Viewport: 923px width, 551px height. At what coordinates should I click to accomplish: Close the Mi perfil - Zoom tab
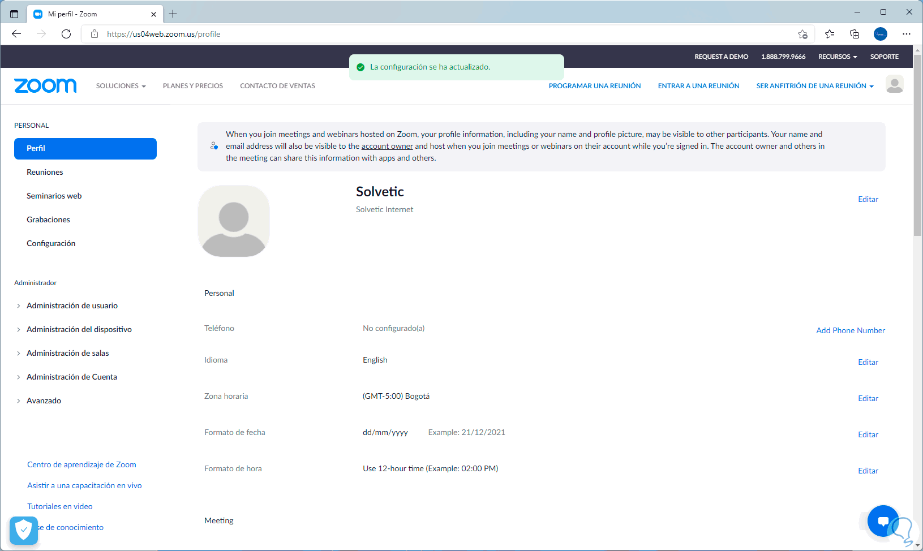point(153,14)
